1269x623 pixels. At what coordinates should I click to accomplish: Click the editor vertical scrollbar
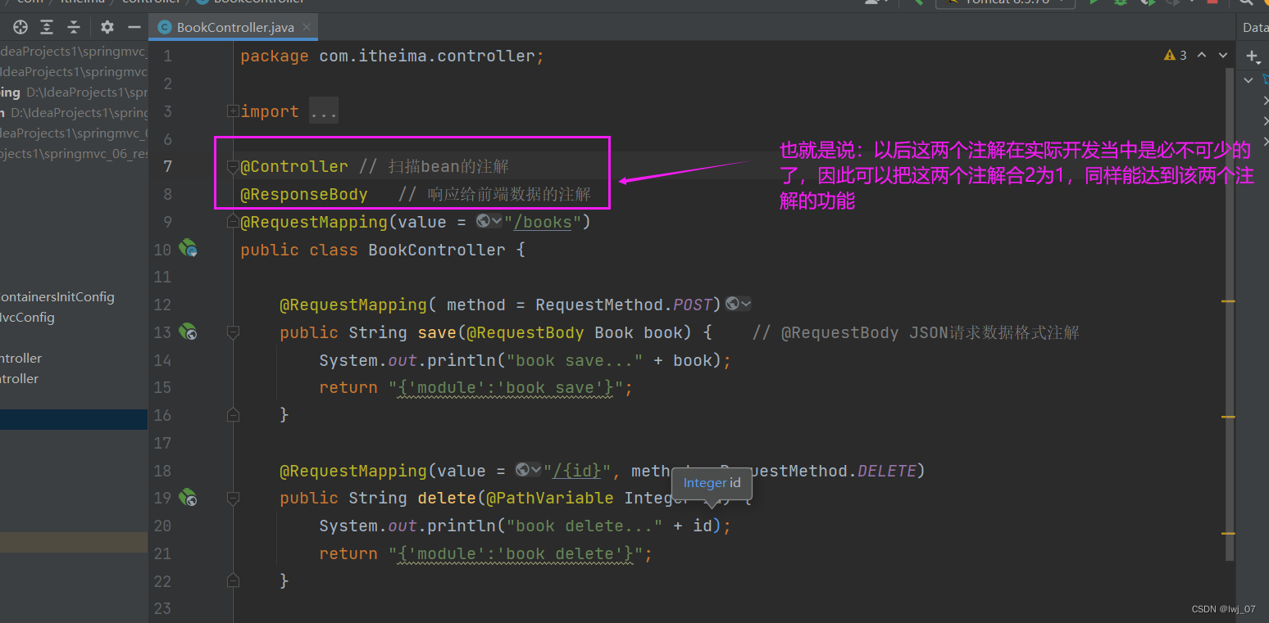[1229, 327]
